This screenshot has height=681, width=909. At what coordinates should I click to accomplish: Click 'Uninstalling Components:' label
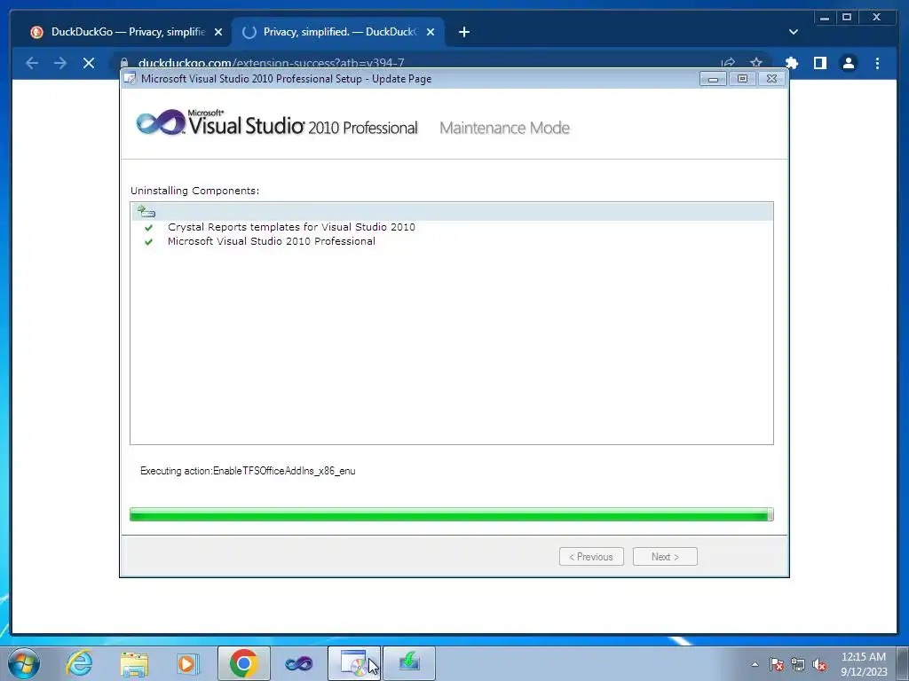[194, 191]
